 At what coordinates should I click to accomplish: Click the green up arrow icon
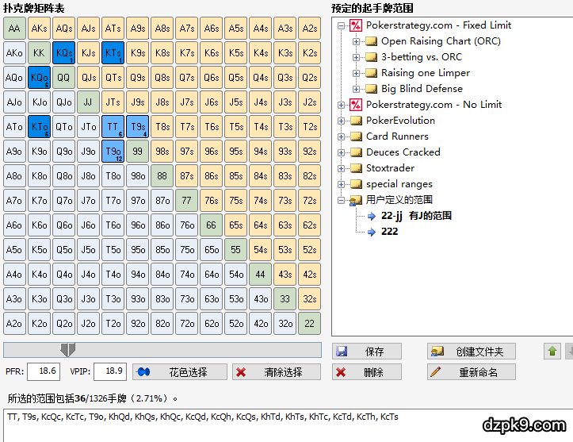point(552,352)
